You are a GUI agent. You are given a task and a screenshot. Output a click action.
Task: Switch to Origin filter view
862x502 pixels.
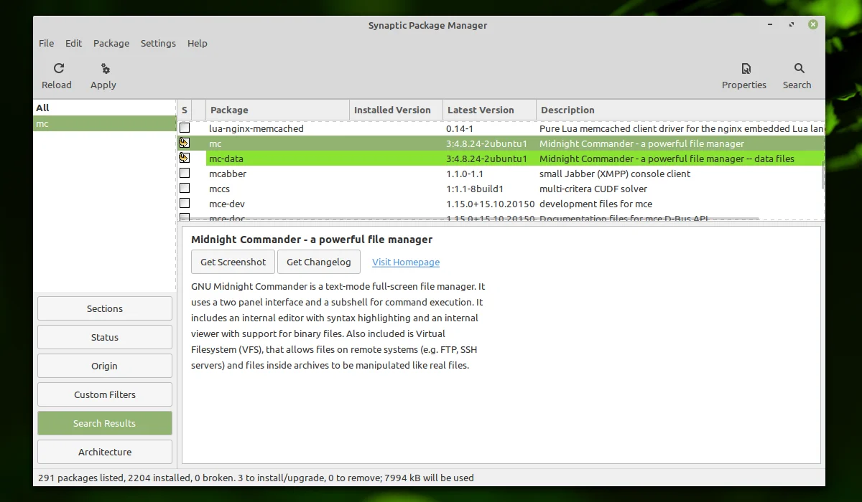(x=105, y=366)
